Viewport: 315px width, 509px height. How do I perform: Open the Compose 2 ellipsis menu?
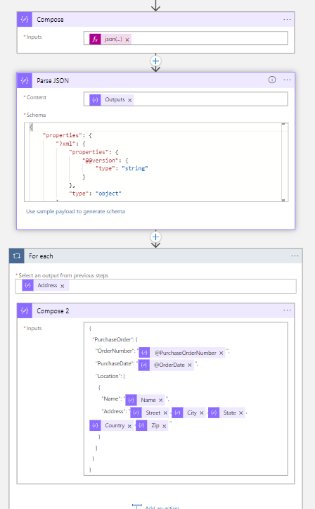pyautogui.click(x=287, y=310)
